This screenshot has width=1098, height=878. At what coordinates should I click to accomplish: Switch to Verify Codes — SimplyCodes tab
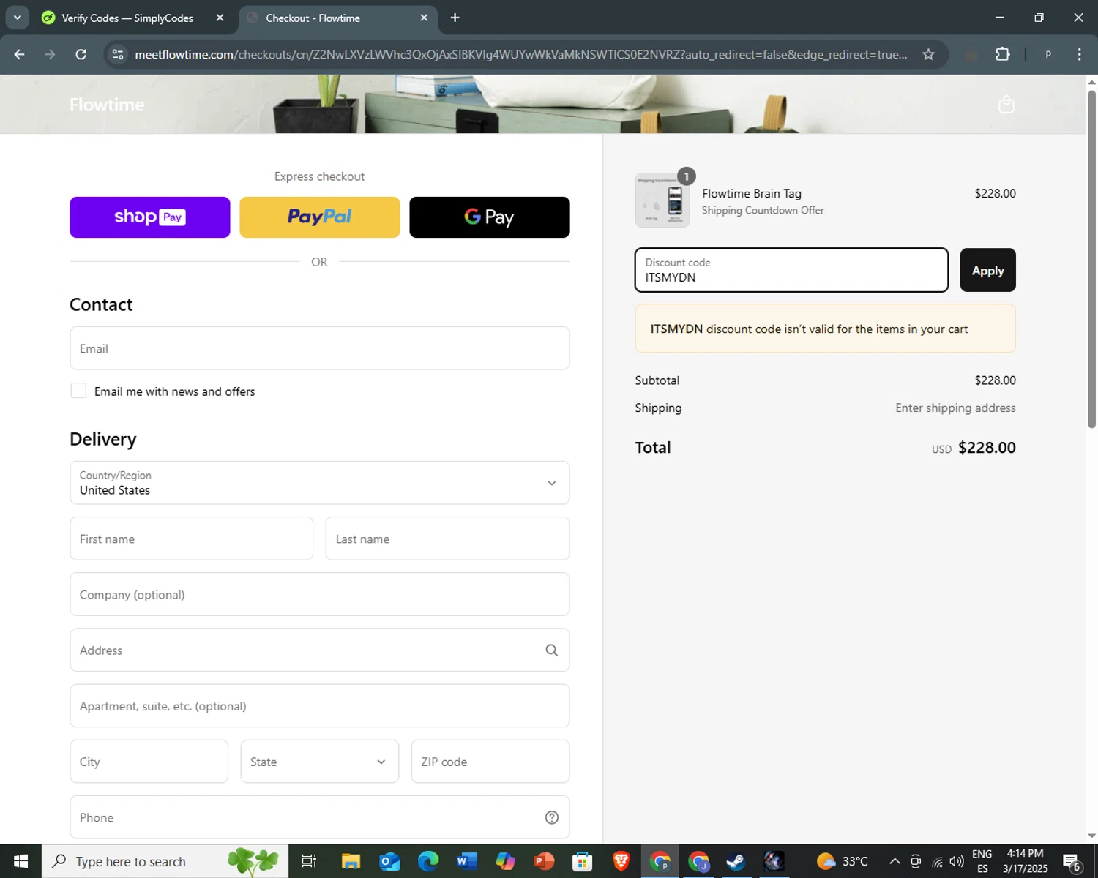(x=127, y=18)
